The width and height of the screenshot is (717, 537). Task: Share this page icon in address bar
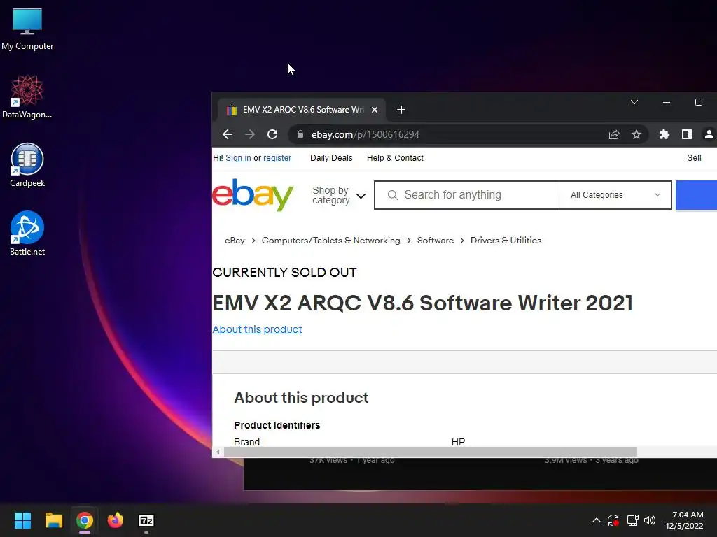coord(614,134)
